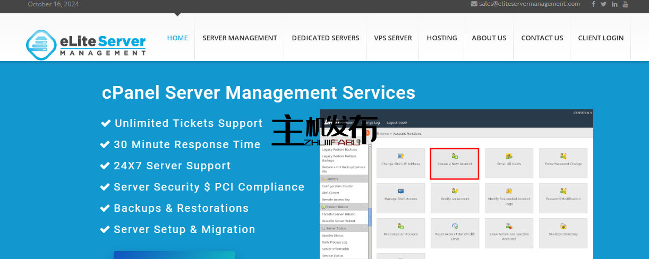
Task: Open the Server Management menu
Action: pos(240,38)
